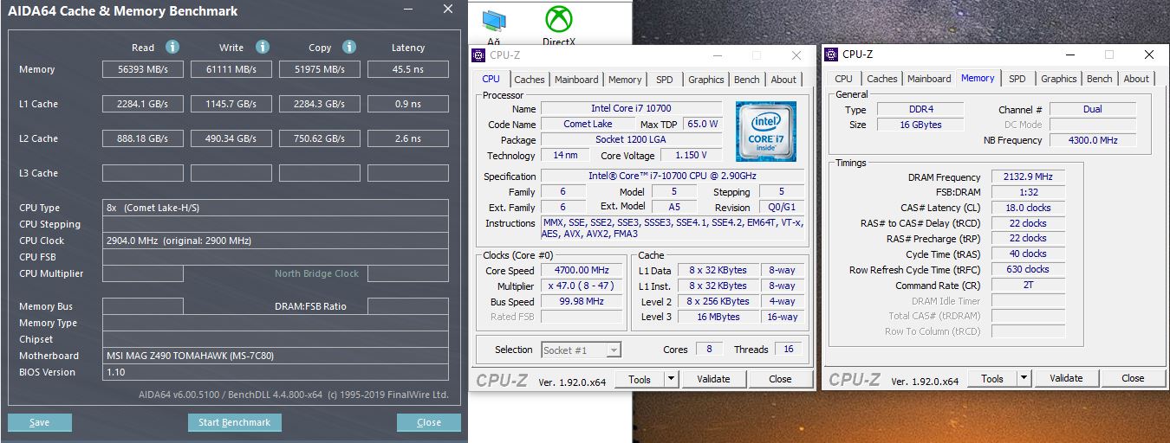Open the Copy column info icon
This screenshot has height=443, width=1170.
[x=349, y=47]
